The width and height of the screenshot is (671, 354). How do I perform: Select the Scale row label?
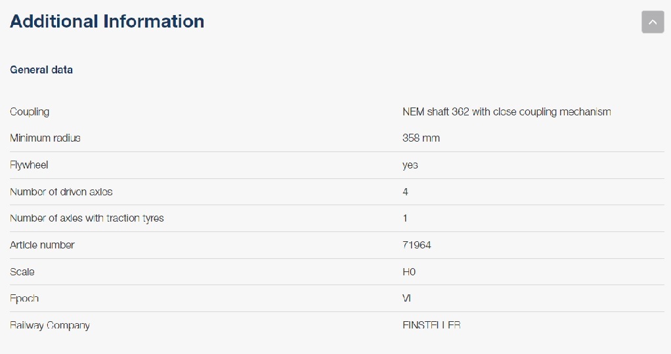coord(22,272)
